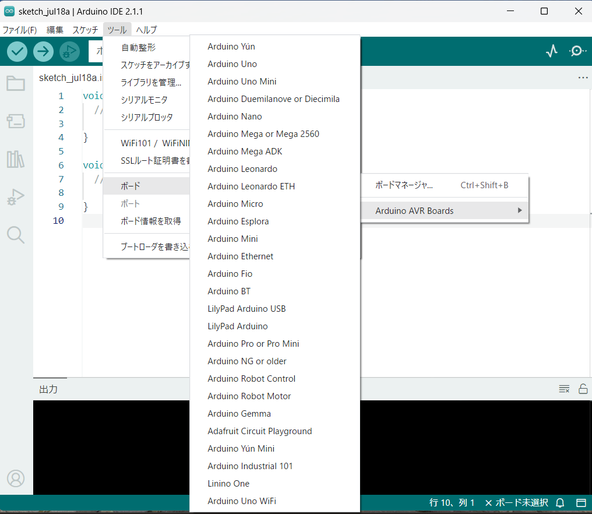Click the user account icon in sidebar
This screenshot has width=592, height=514.
[16, 478]
